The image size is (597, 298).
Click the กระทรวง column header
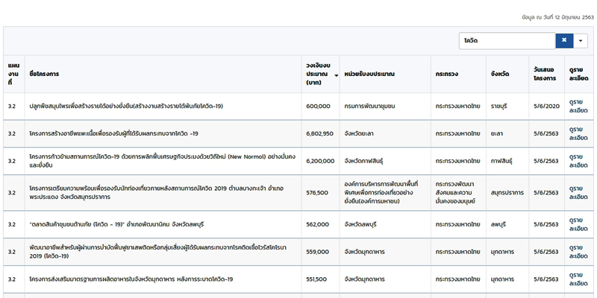point(450,74)
